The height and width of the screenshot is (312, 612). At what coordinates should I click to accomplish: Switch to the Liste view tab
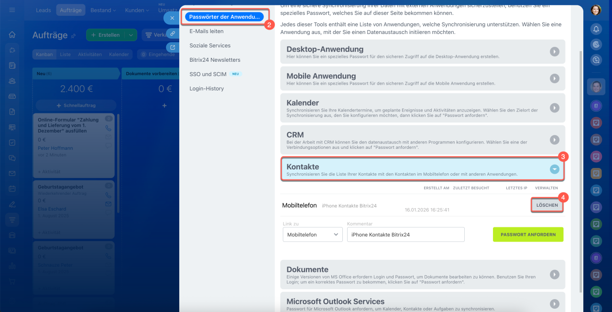(66, 55)
